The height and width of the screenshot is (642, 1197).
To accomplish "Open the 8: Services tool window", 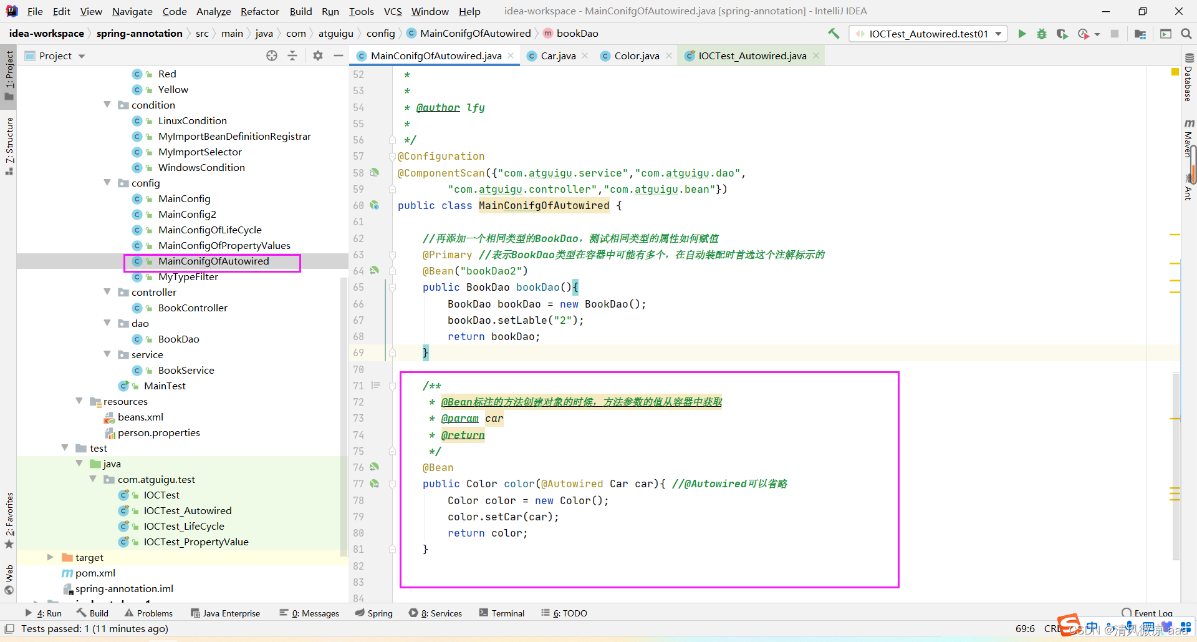I will [x=435, y=613].
